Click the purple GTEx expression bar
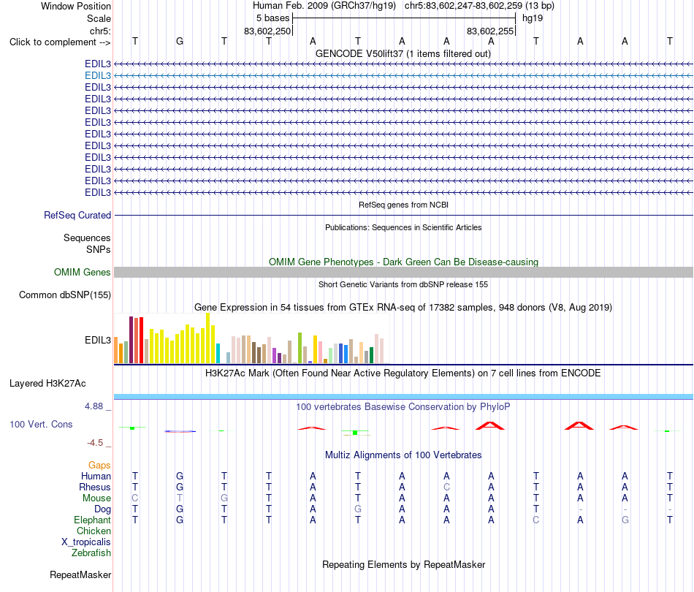Viewport: 694px width, 592px height. click(275, 355)
